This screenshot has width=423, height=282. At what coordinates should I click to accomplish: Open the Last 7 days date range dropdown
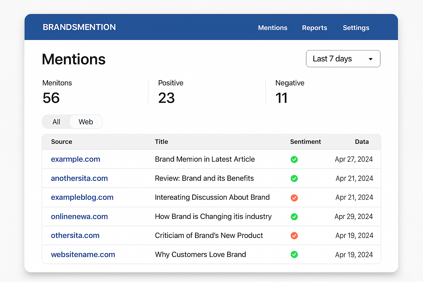[343, 59]
